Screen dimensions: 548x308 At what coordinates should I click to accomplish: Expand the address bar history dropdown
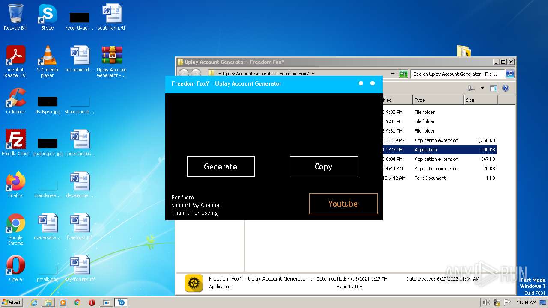pos(393,74)
